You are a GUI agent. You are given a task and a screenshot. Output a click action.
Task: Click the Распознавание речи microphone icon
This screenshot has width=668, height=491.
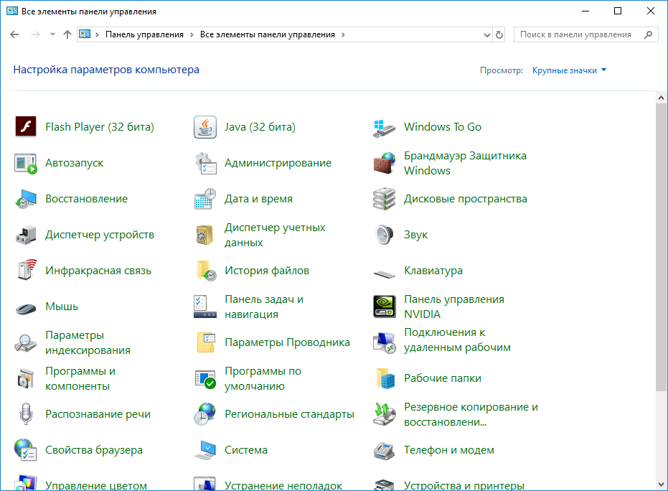click(26, 414)
